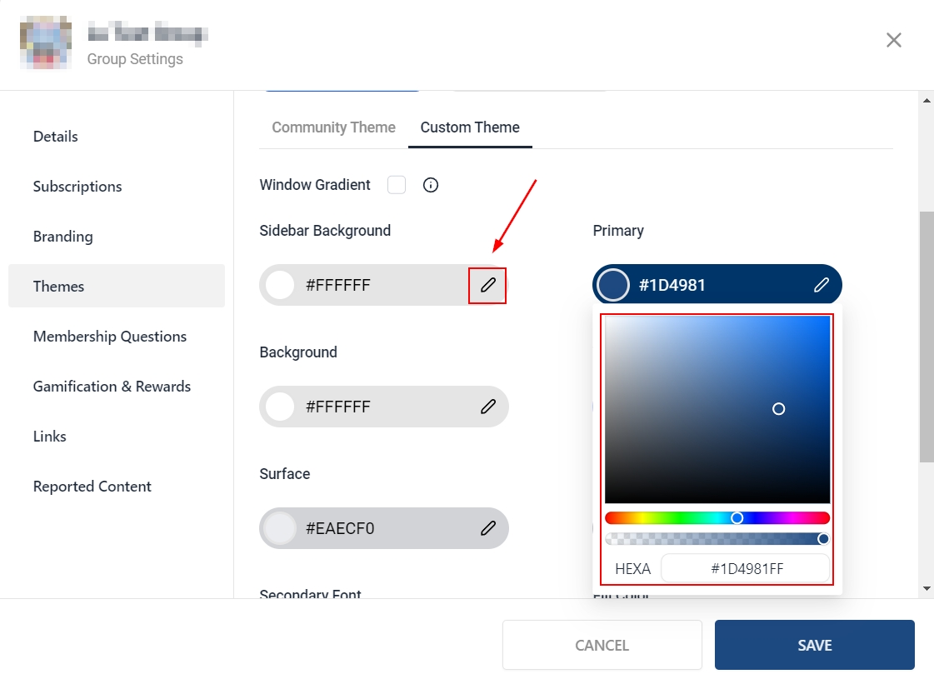
Task: Open the Branding section
Action: tap(63, 237)
